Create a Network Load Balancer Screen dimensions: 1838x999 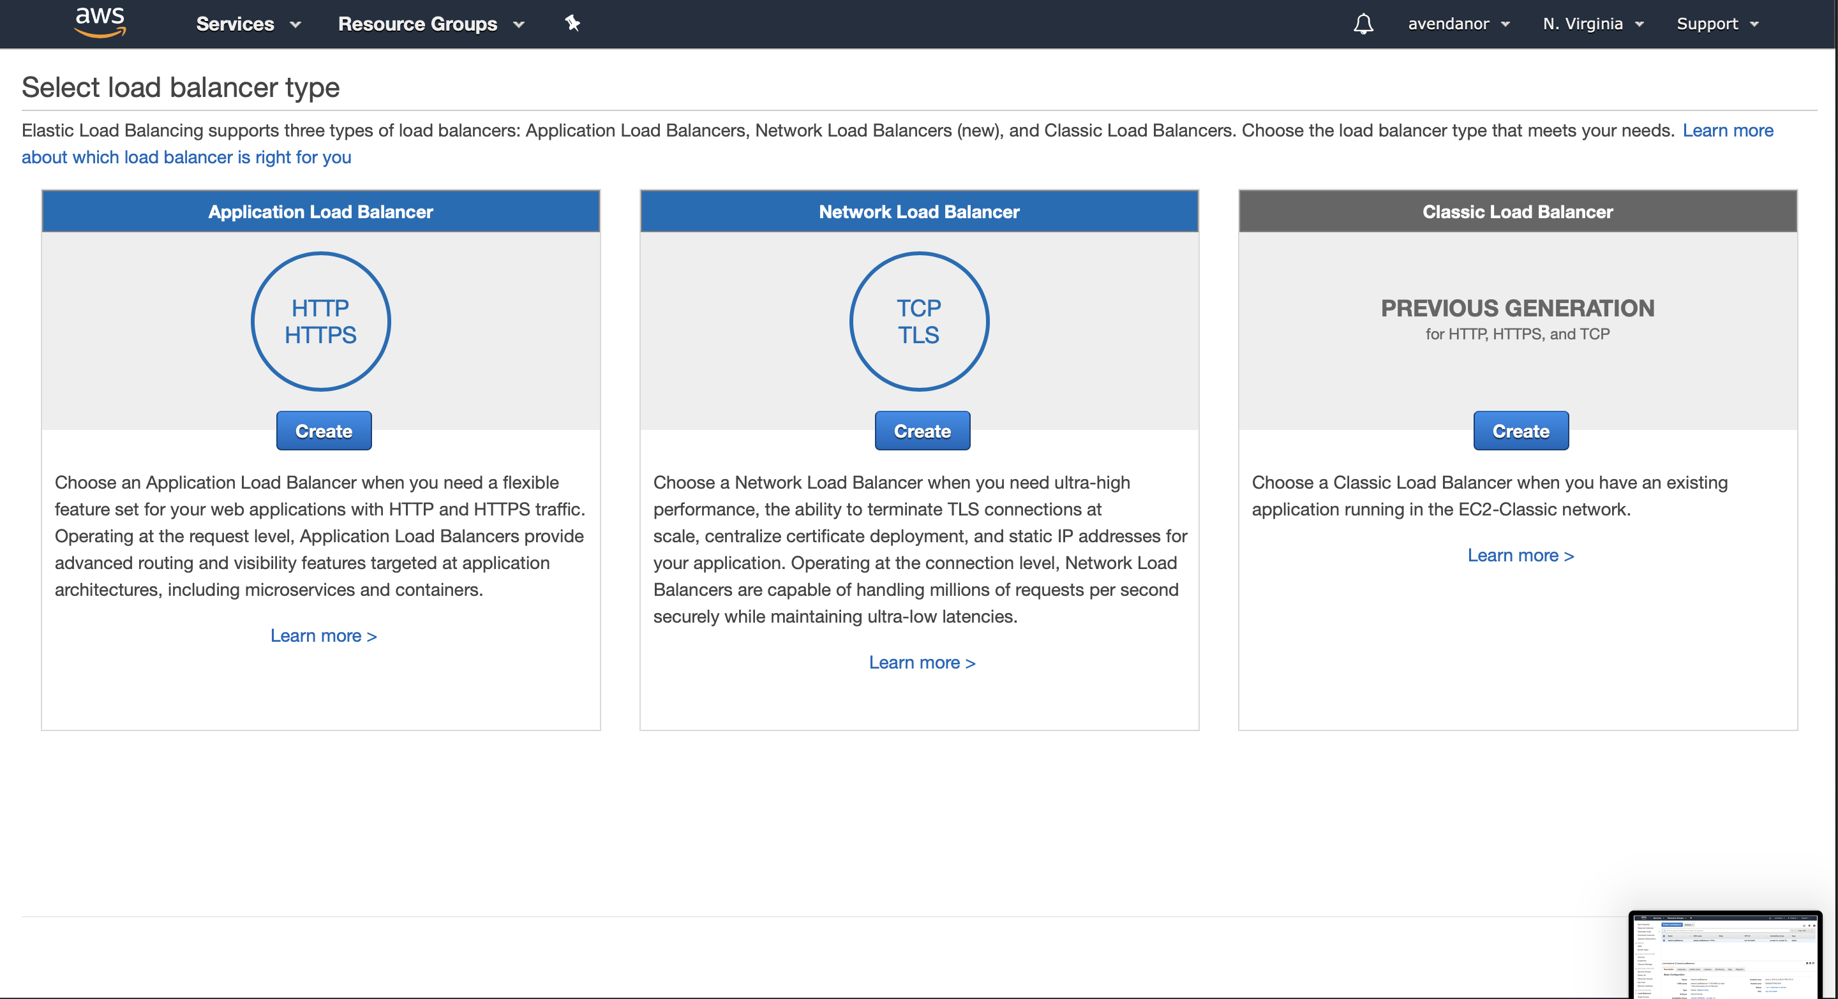tap(922, 431)
